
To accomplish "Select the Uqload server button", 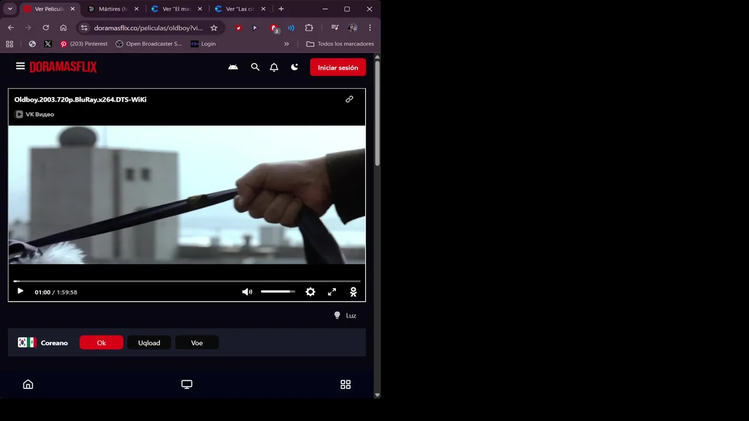I will coord(149,343).
